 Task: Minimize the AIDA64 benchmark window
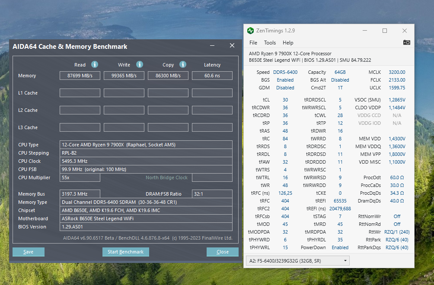212,45
